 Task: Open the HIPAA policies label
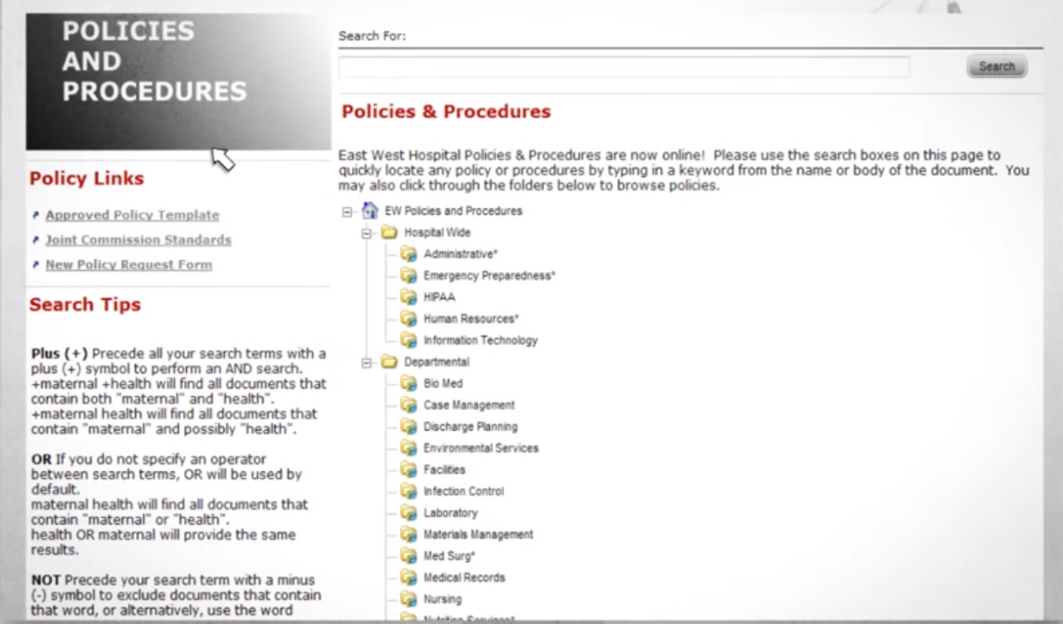pos(440,297)
